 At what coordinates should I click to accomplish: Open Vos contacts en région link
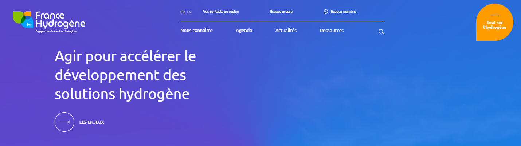click(x=221, y=12)
